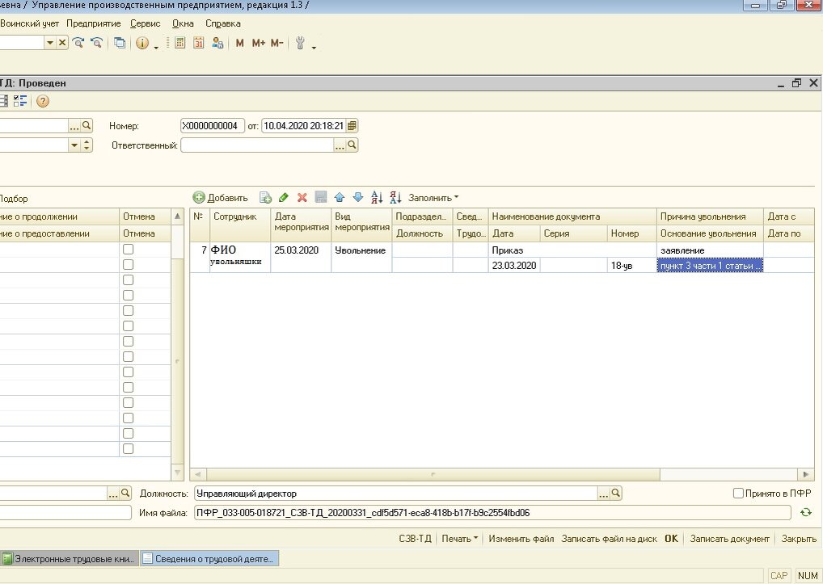Image resolution: width=823 pixels, height=584 pixels.
Task: Click ellipsis selector in Ответственный field
Action: click(x=340, y=145)
